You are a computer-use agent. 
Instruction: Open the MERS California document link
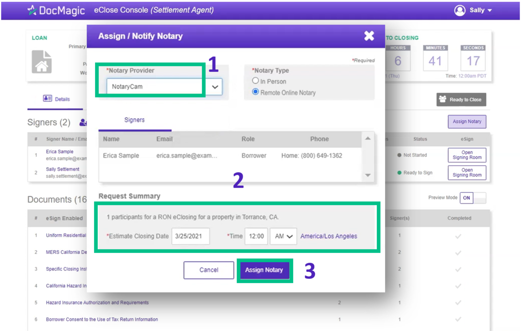pos(66,252)
